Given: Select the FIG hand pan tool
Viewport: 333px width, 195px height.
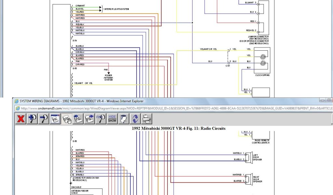Looking at the screenshot, I should 67,119.
